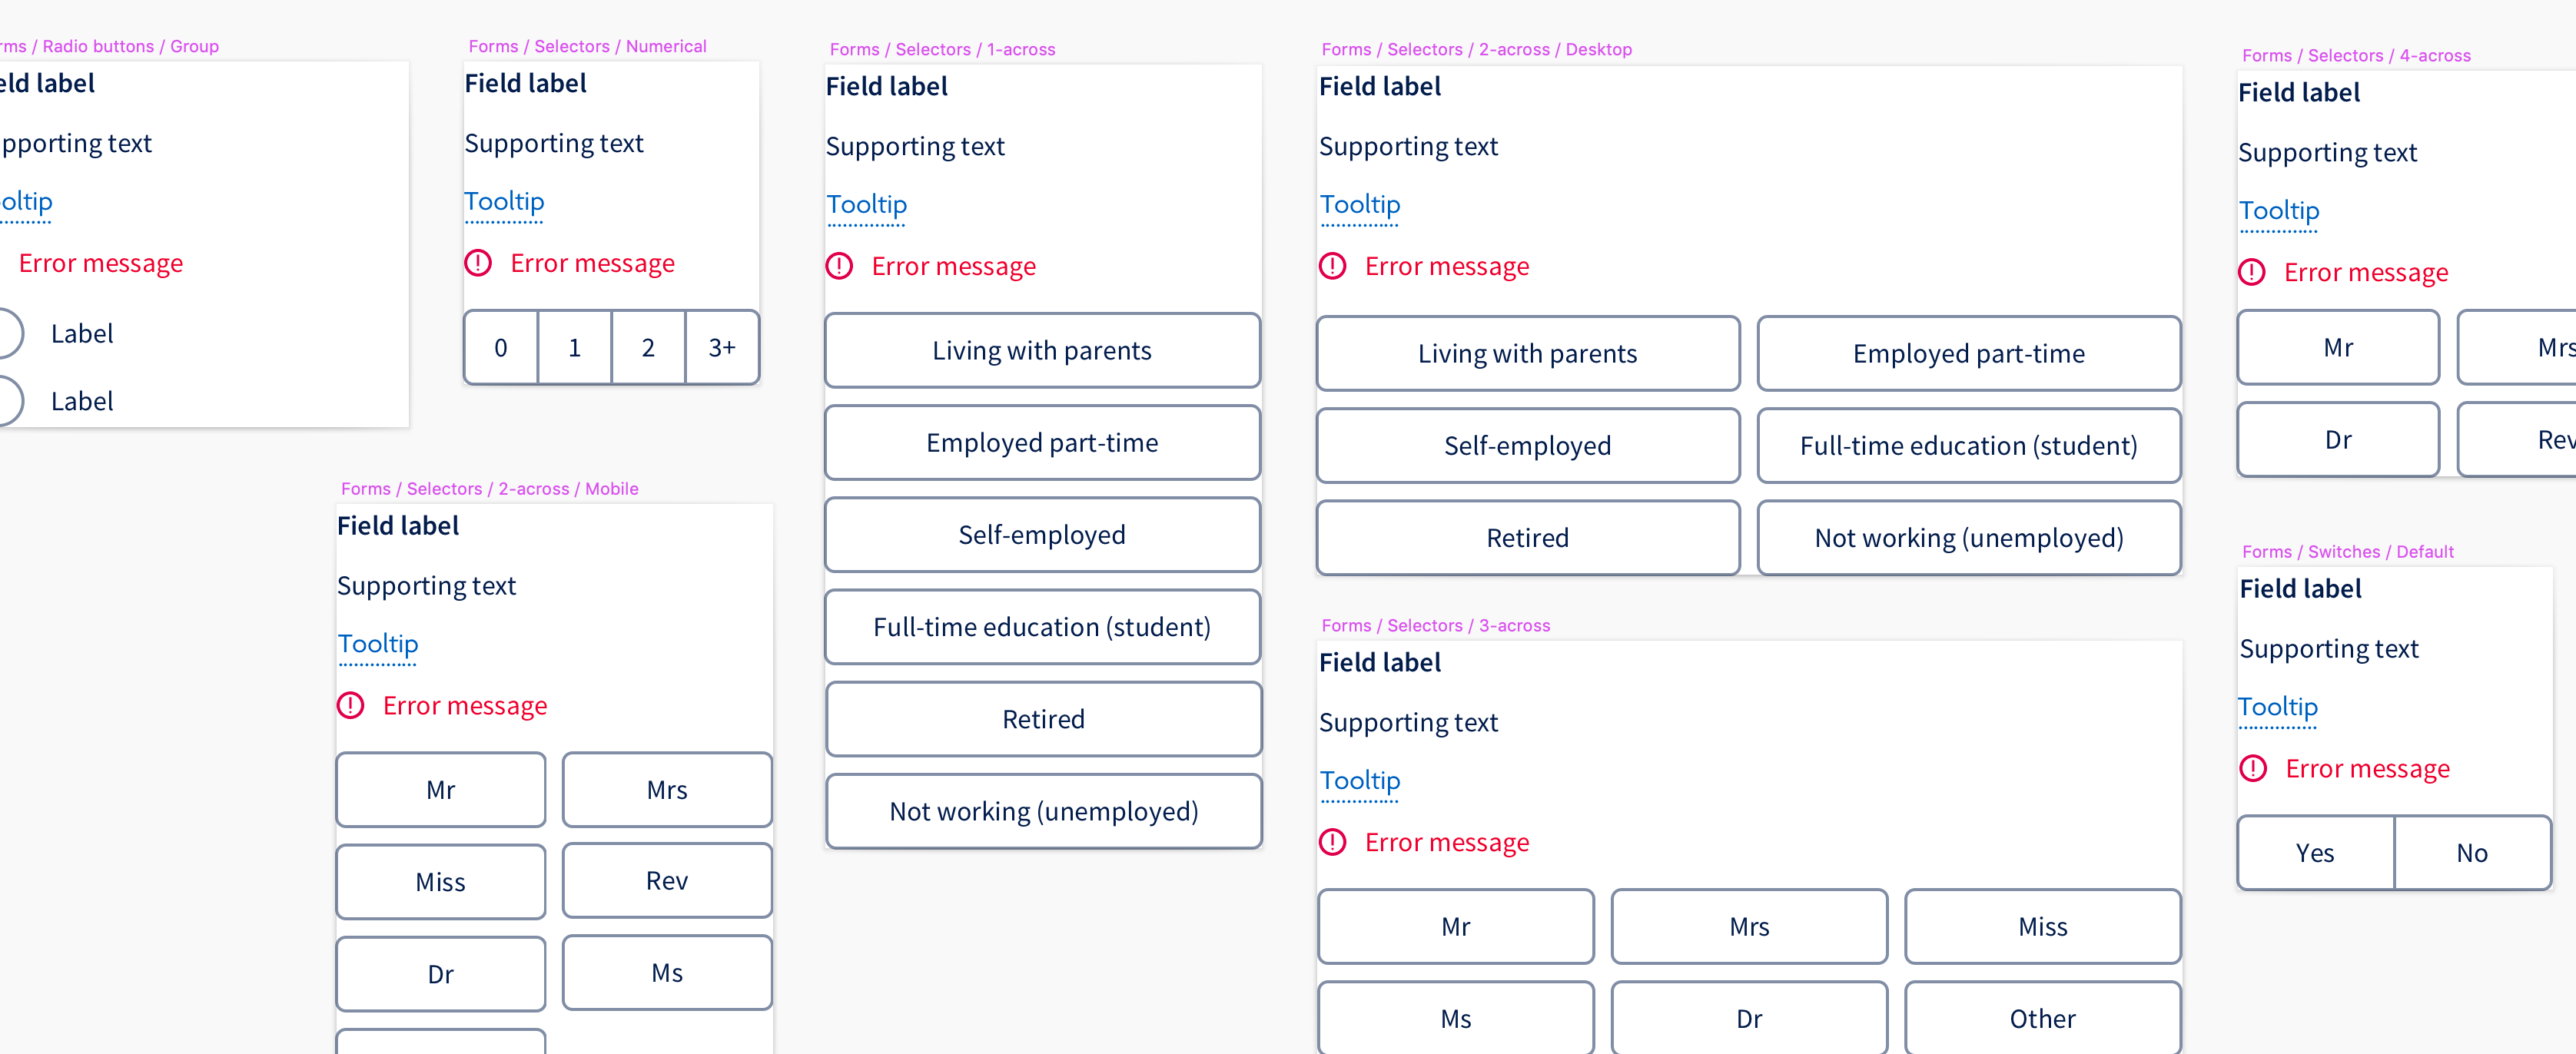2576x1054 pixels.
Task: Click the error icon in 3-across frame
Action: pos(1332,842)
